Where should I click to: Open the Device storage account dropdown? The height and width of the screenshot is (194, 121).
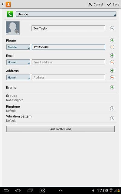click(66, 14)
